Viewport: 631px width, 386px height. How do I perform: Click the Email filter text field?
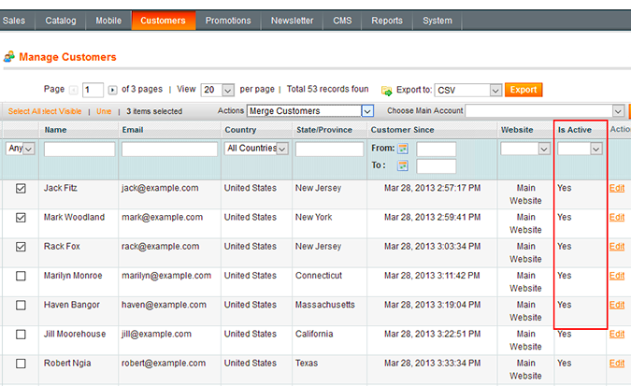click(169, 149)
